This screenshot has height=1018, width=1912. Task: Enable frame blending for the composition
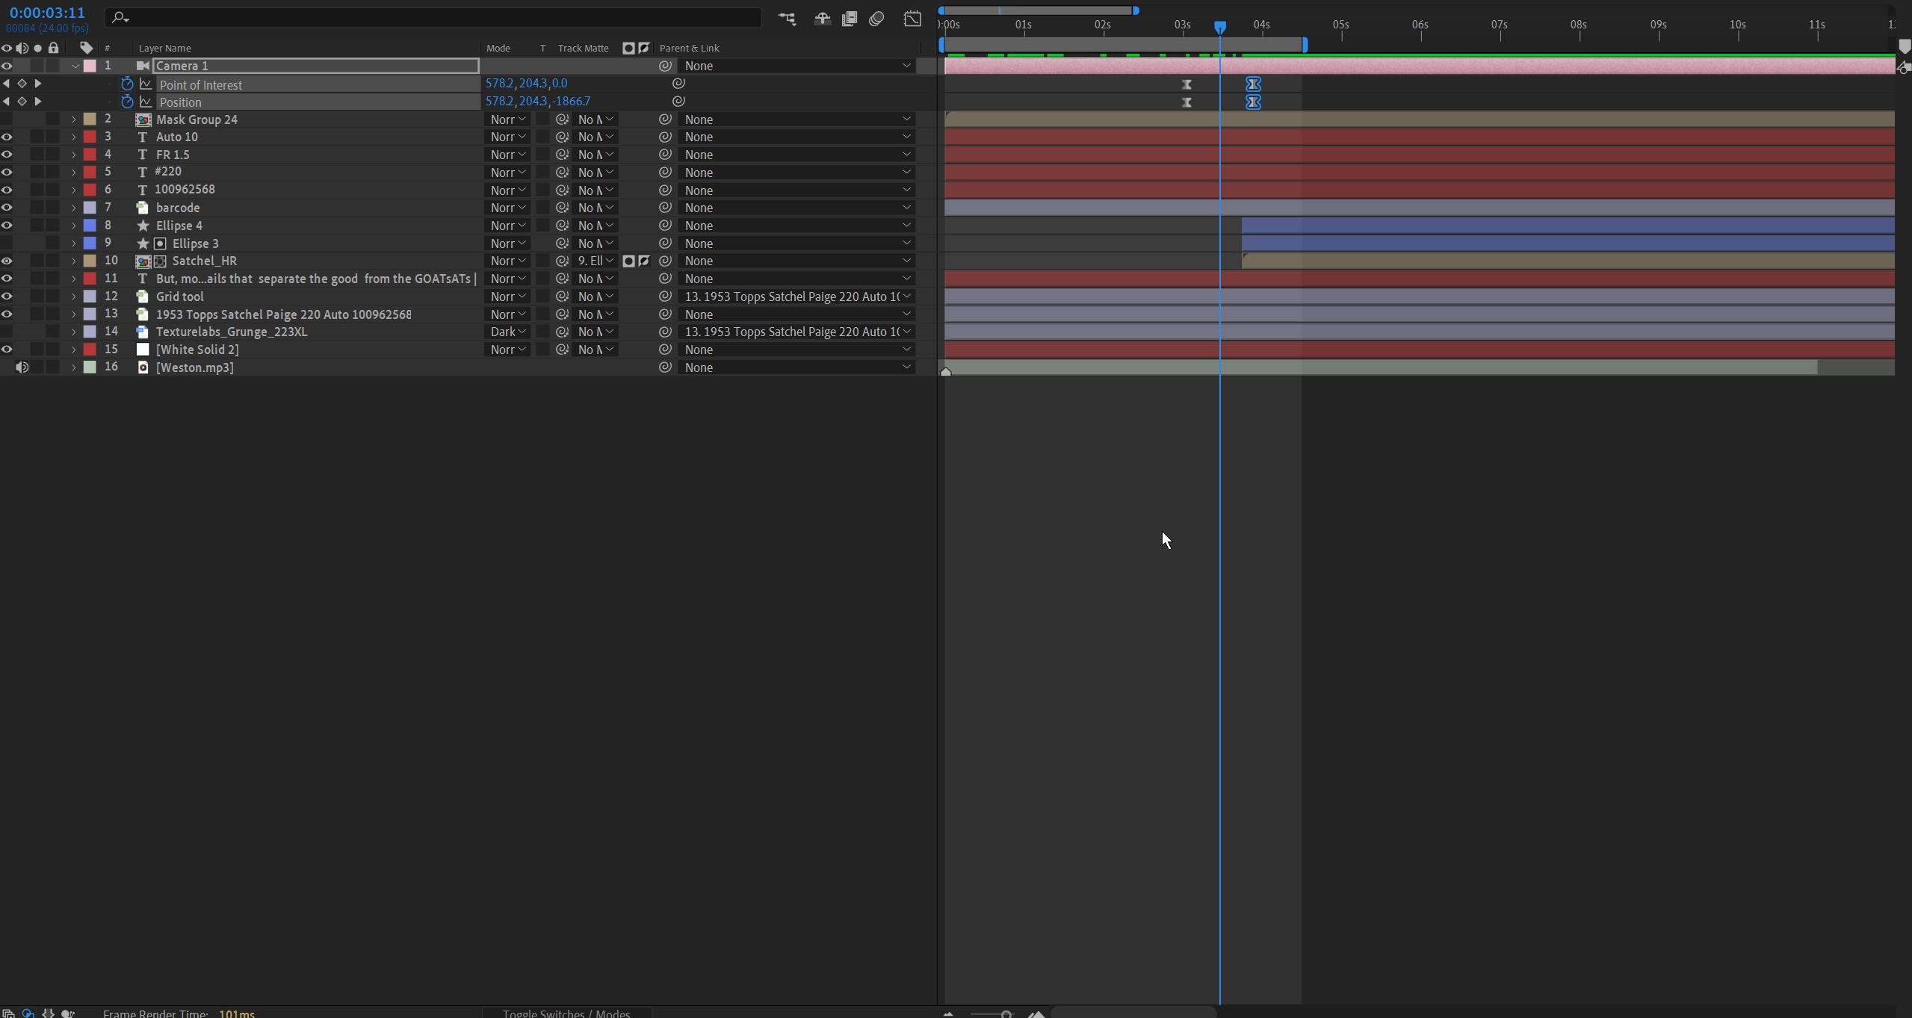click(850, 19)
